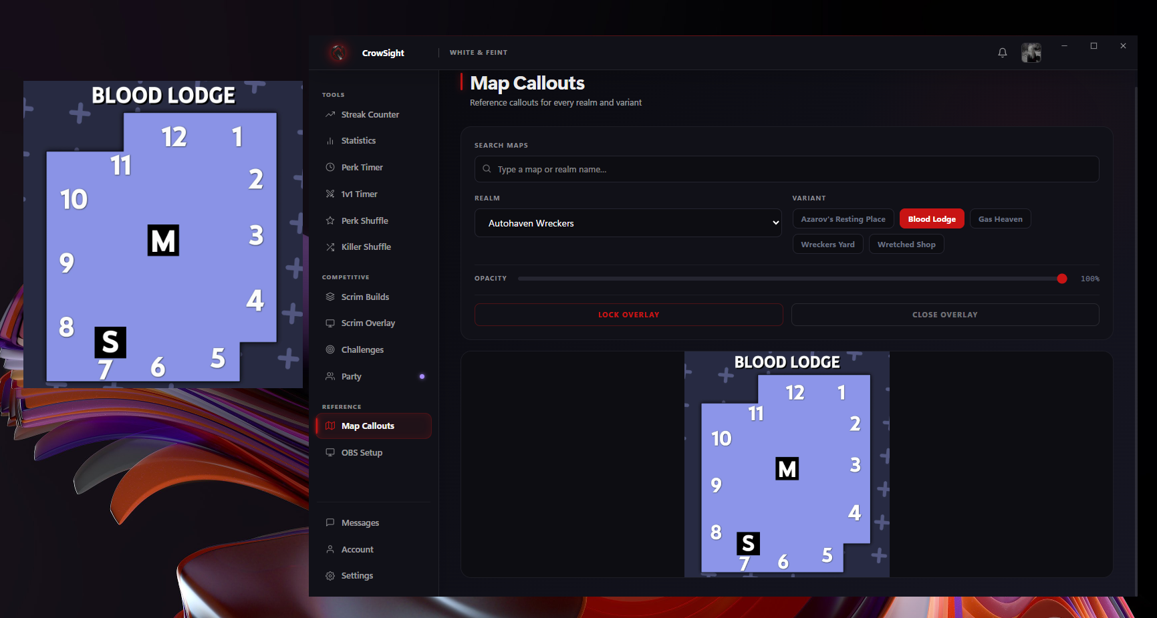The height and width of the screenshot is (618, 1157).
Task: Click the Challenges target icon
Action: pyautogui.click(x=330, y=349)
